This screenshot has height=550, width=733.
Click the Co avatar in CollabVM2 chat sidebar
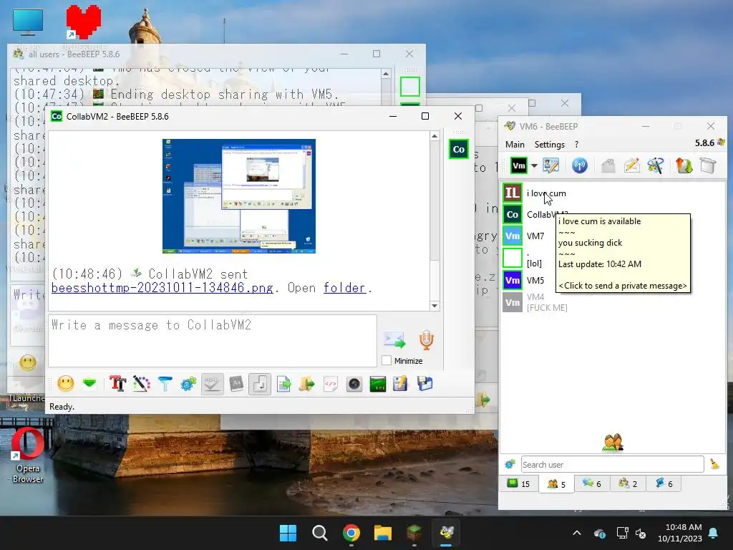(x=459, y=149)
